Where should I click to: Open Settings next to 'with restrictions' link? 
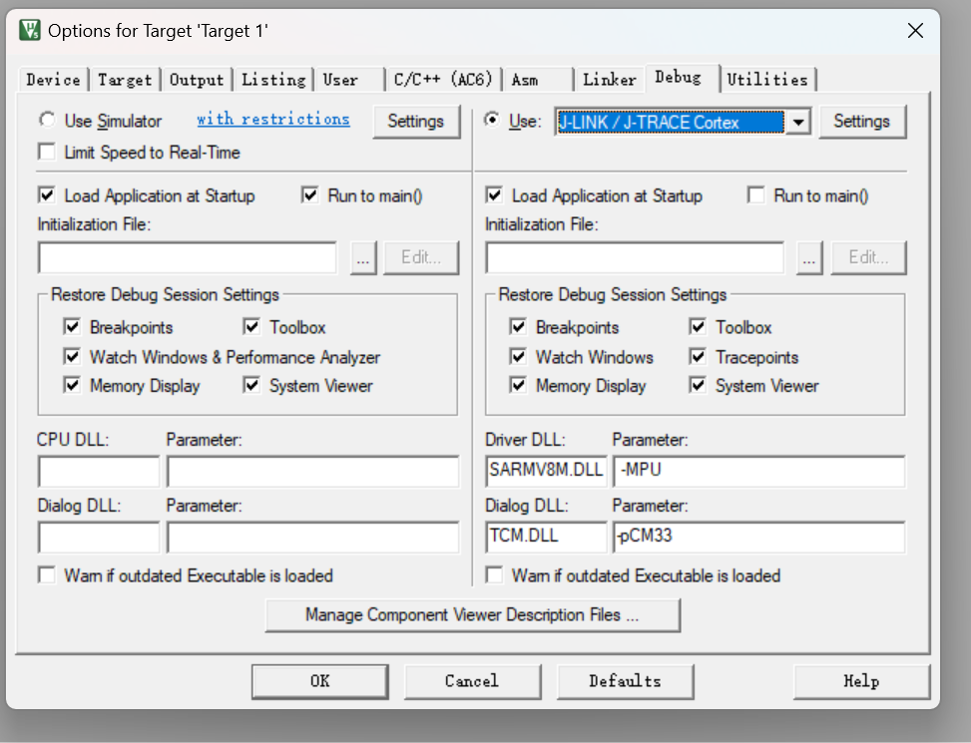415,122
